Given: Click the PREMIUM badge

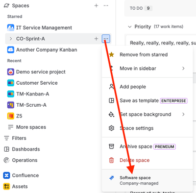Looking at the screenshot, I should [164, 147].
